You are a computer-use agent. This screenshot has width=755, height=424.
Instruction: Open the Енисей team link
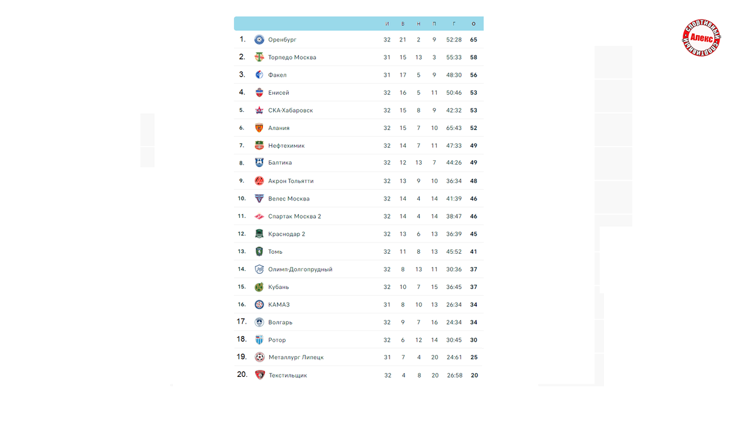[x=279, y=93]
